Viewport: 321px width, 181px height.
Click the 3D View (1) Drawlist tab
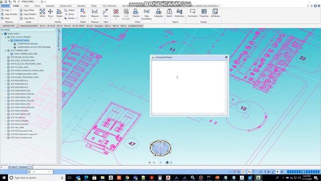pos(18,167)
